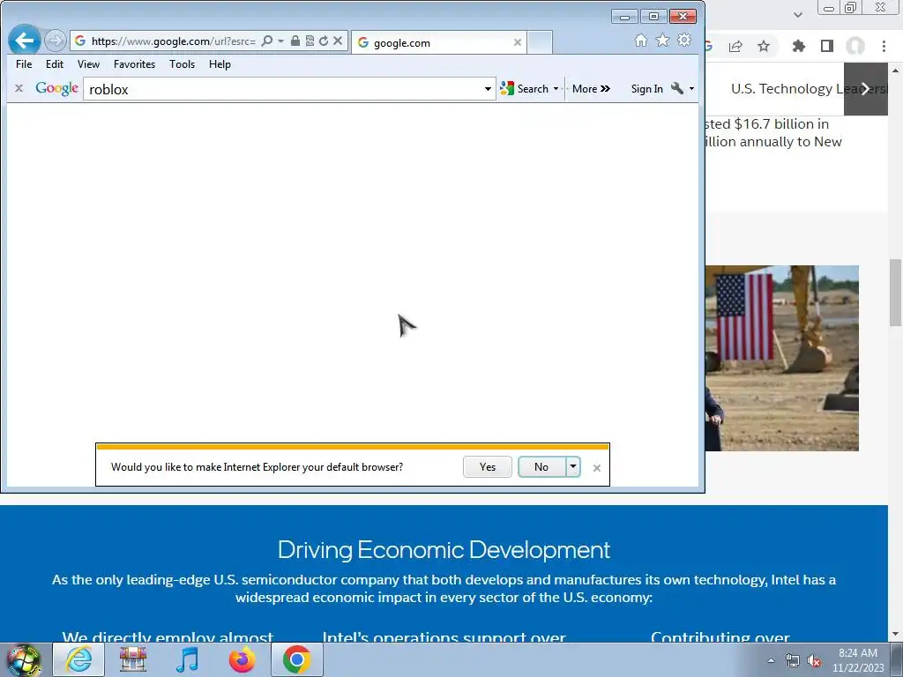Click scrollbar down arrow in Chrome window
Viewport: 903px width, 677px height.
[x=896, y=634]
